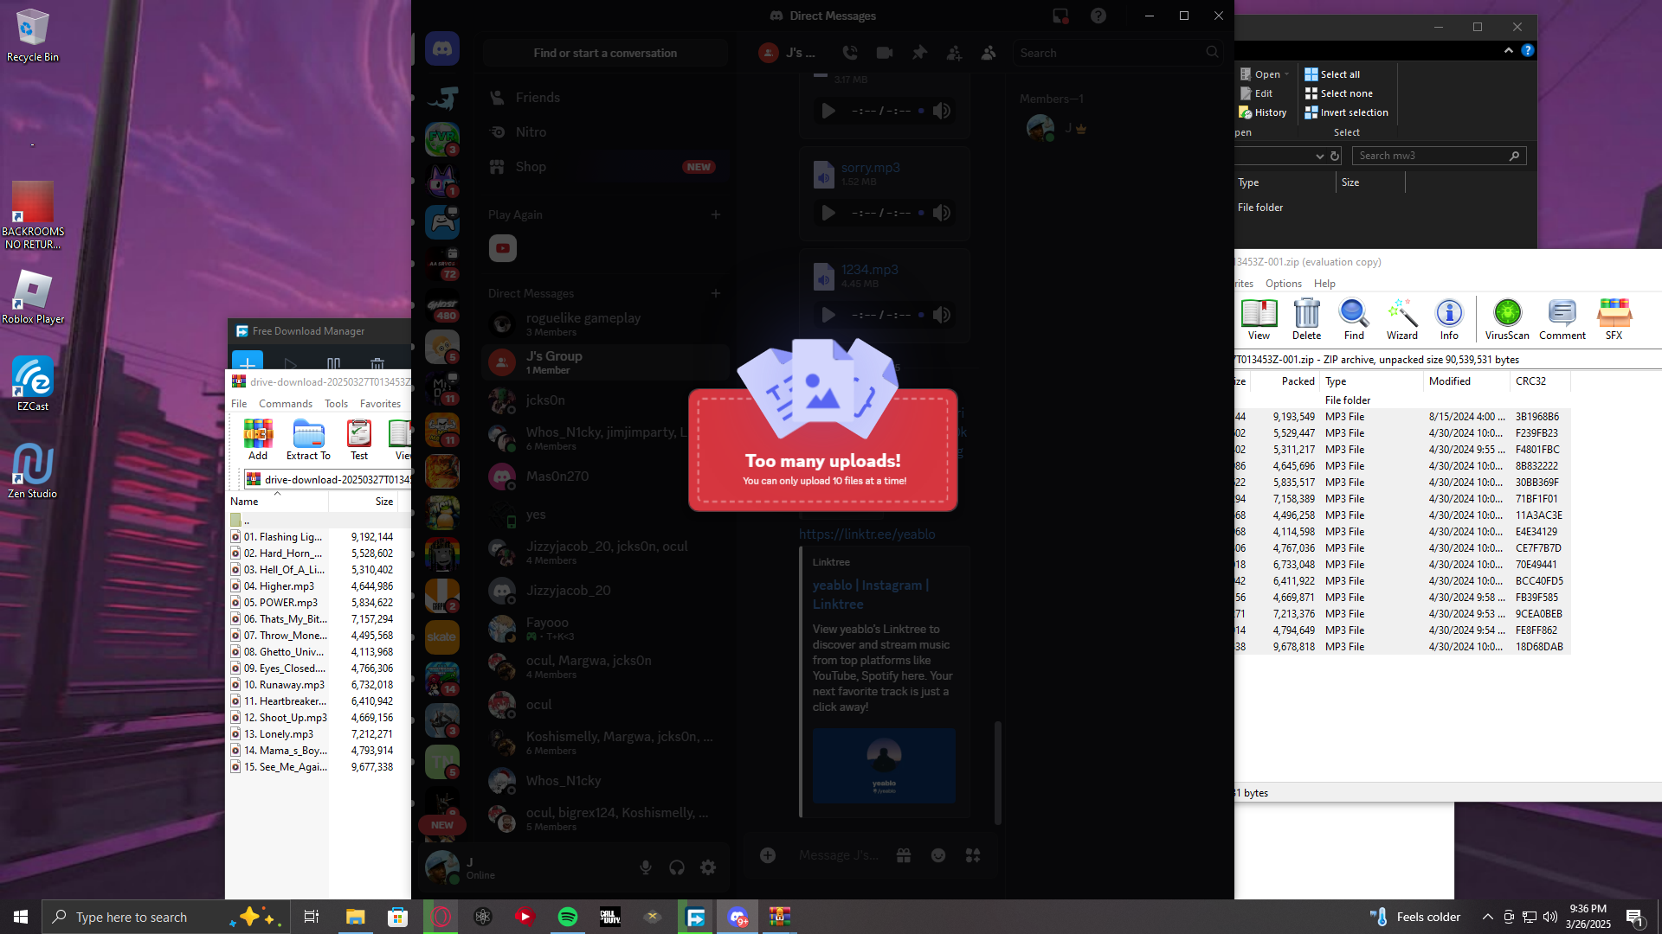Viewport: 1662px width, 934px height.
Task: Expand the Open dropdown arrow in Explorer
Action: (1287, 74)
